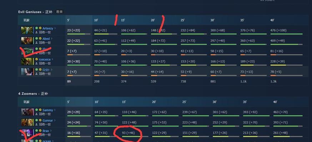Screen dimensions: 312x142
Task: Select the 4 Zoomers - 正补 heading
Action: 33,94
